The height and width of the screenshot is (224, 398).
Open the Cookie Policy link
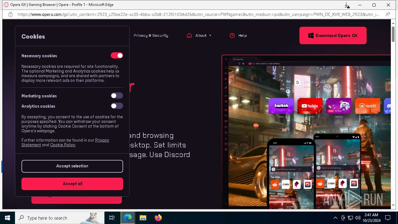click(62, 145)
